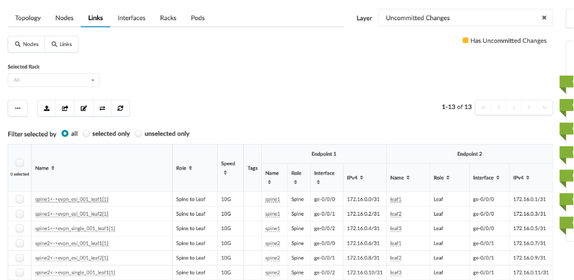This screenshot has width=574, height=280.
Task: Click the edit pencil toolbar icon
Action: point(83,108)
